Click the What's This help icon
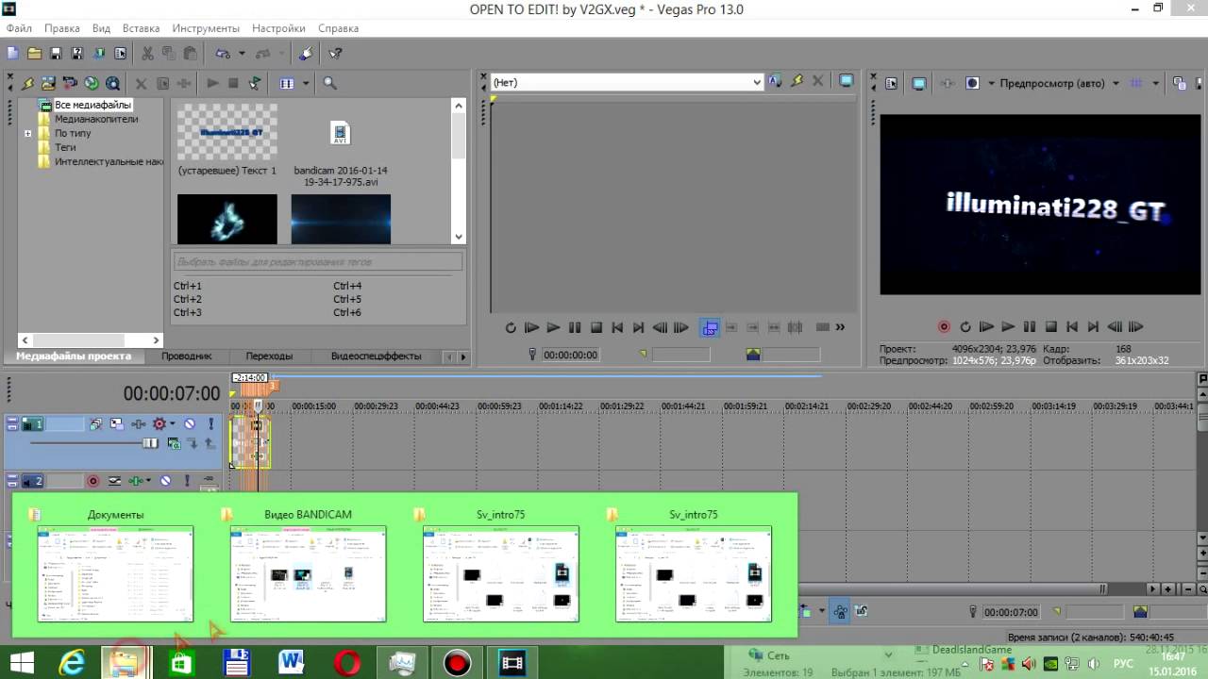Viewport: 1208px width, 679px height. pyautogui.click(x=335, y=54)
